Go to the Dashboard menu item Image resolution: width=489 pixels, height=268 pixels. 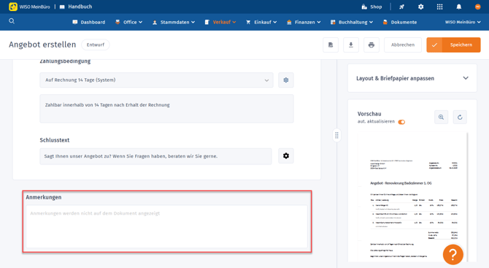89,22
